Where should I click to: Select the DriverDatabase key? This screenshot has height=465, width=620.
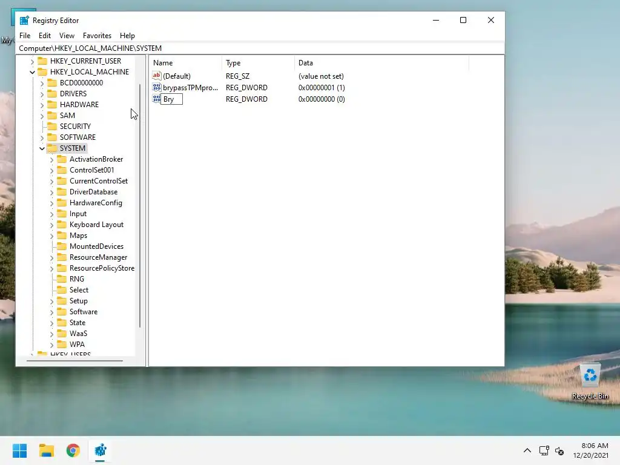[x=93, y=192]
